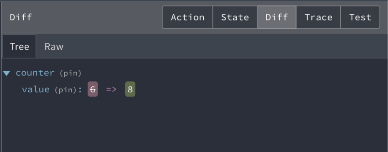Open the State tab
388x152 pixels.
(235, 17)
